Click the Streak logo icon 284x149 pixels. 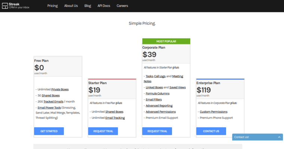[x=5, y=6]
